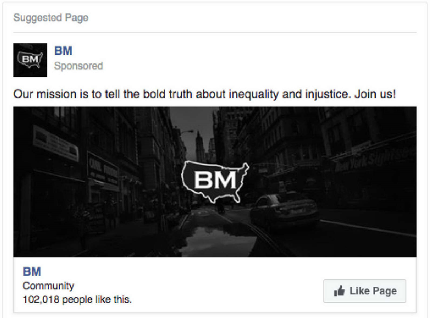
Task: Click the 102,018 people like this count
Action: click(77, 299)
